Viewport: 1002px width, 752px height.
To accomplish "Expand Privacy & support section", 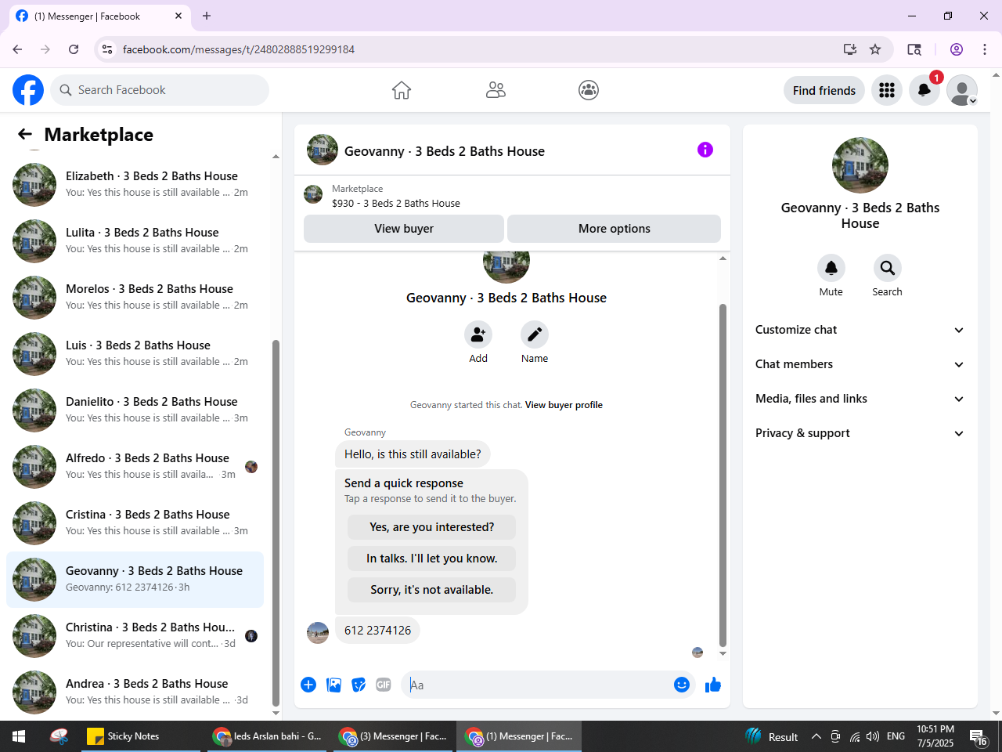I will tap(860, 433).
